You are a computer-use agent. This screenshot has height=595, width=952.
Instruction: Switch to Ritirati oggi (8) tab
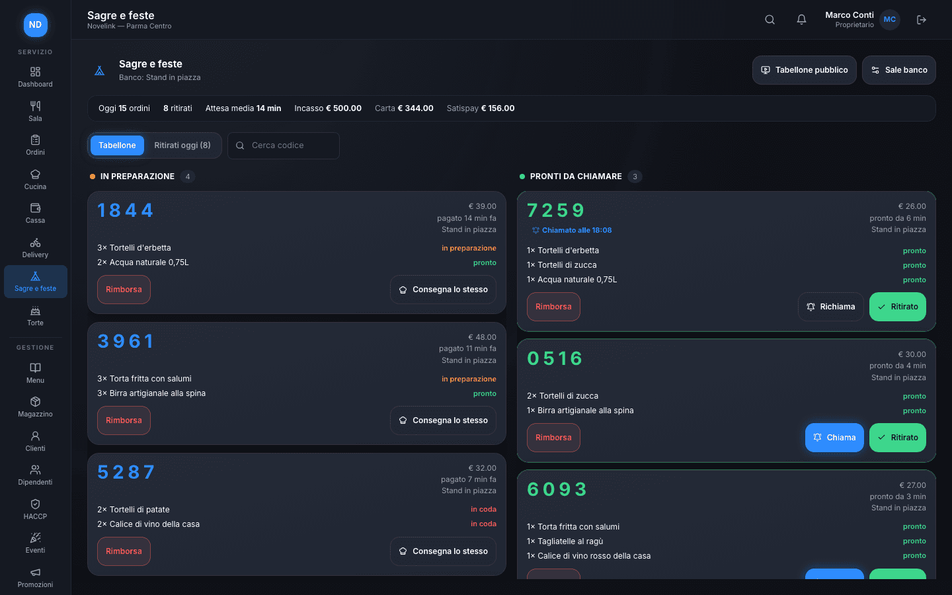[x=182, y=145]
